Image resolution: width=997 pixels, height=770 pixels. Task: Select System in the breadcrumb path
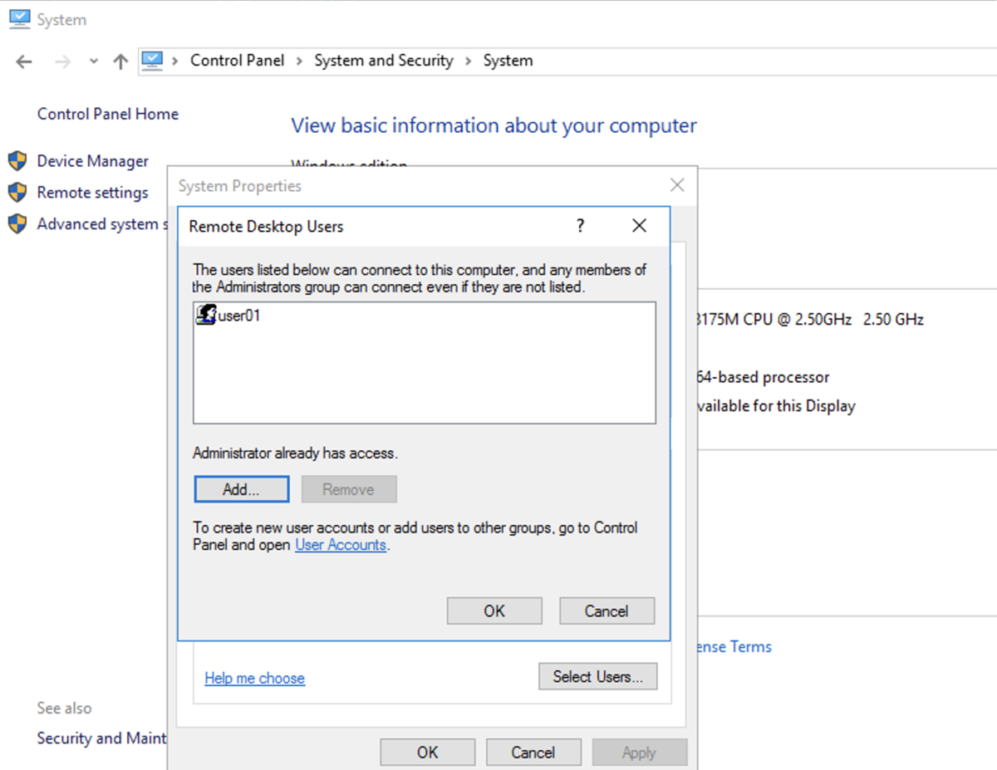[x=508, y=61]
